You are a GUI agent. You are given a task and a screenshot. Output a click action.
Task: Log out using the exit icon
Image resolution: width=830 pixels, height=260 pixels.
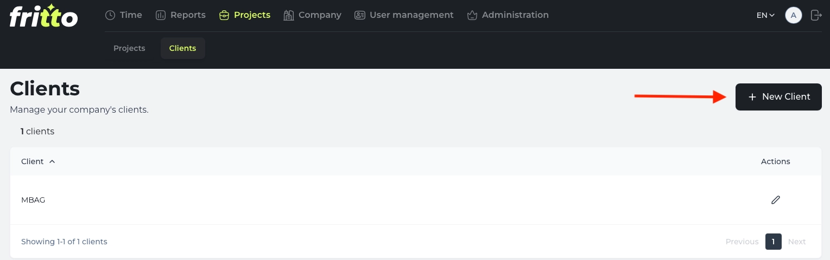pyautogui.click(x=816, y=15)
